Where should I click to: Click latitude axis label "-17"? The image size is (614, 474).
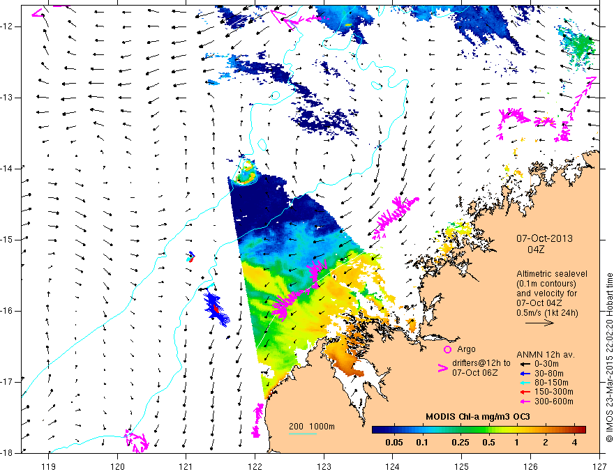click(x=7, y=382)
